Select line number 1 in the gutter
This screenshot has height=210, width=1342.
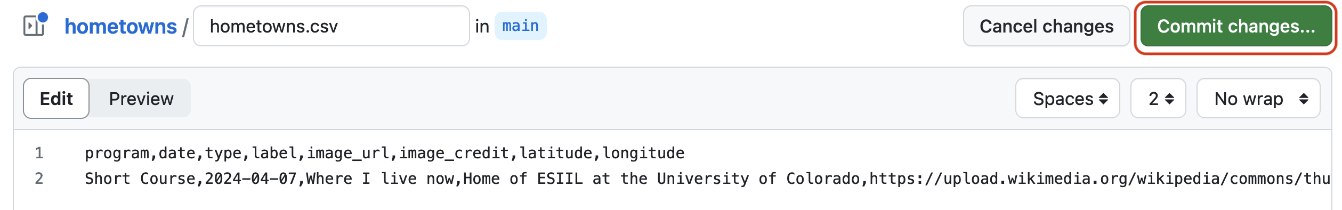[39, 154]
